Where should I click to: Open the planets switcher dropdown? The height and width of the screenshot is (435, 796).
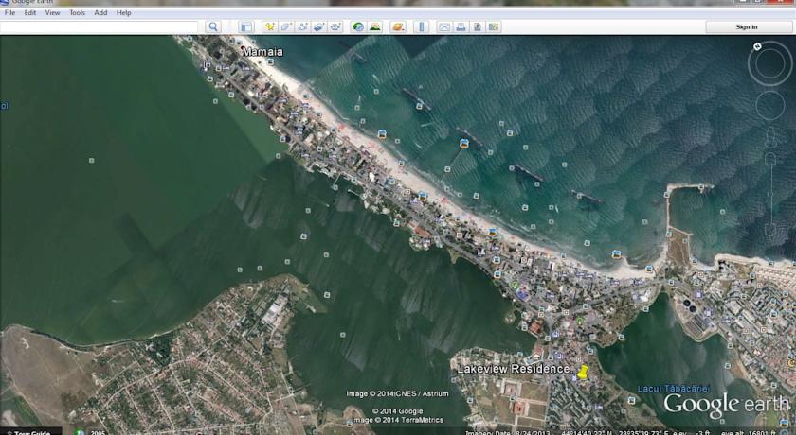(399, 26)
